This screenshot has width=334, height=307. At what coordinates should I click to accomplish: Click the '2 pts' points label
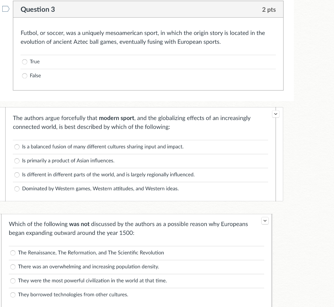269,10
